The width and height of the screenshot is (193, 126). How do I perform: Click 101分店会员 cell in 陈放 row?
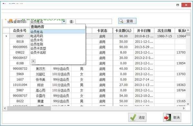pyautogui.click(x=61, y=85)
